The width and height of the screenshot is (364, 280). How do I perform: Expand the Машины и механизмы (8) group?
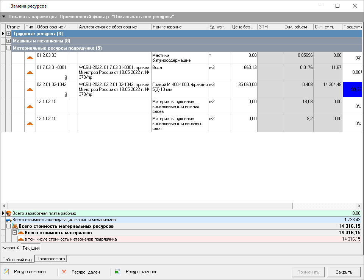tap(8, 41)
